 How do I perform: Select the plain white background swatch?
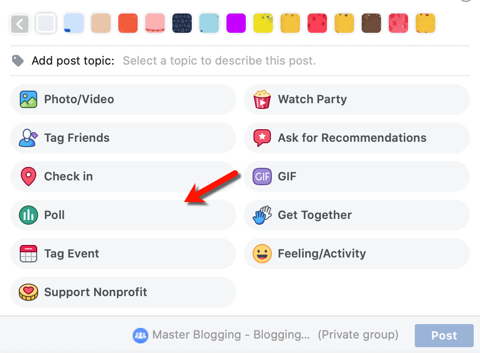pyautogui.click(x=46, y=23)
